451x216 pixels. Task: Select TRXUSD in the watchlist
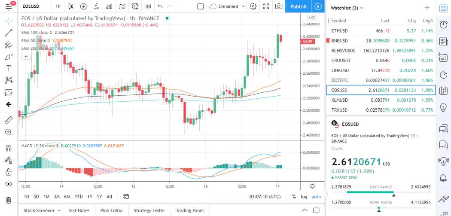tap(381, 110)
